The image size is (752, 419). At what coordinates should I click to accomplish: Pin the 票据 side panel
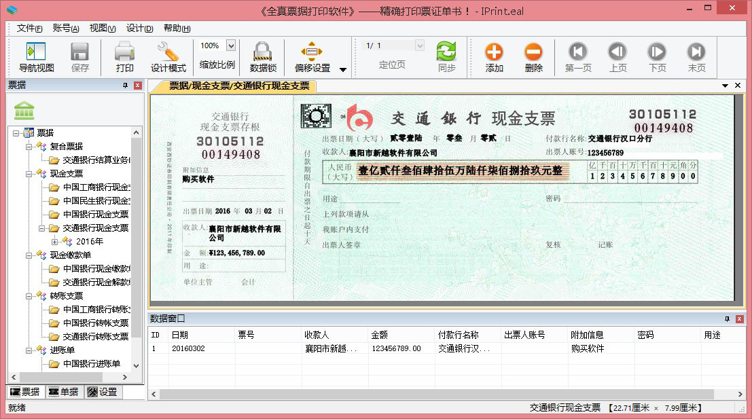pos(125,86)
